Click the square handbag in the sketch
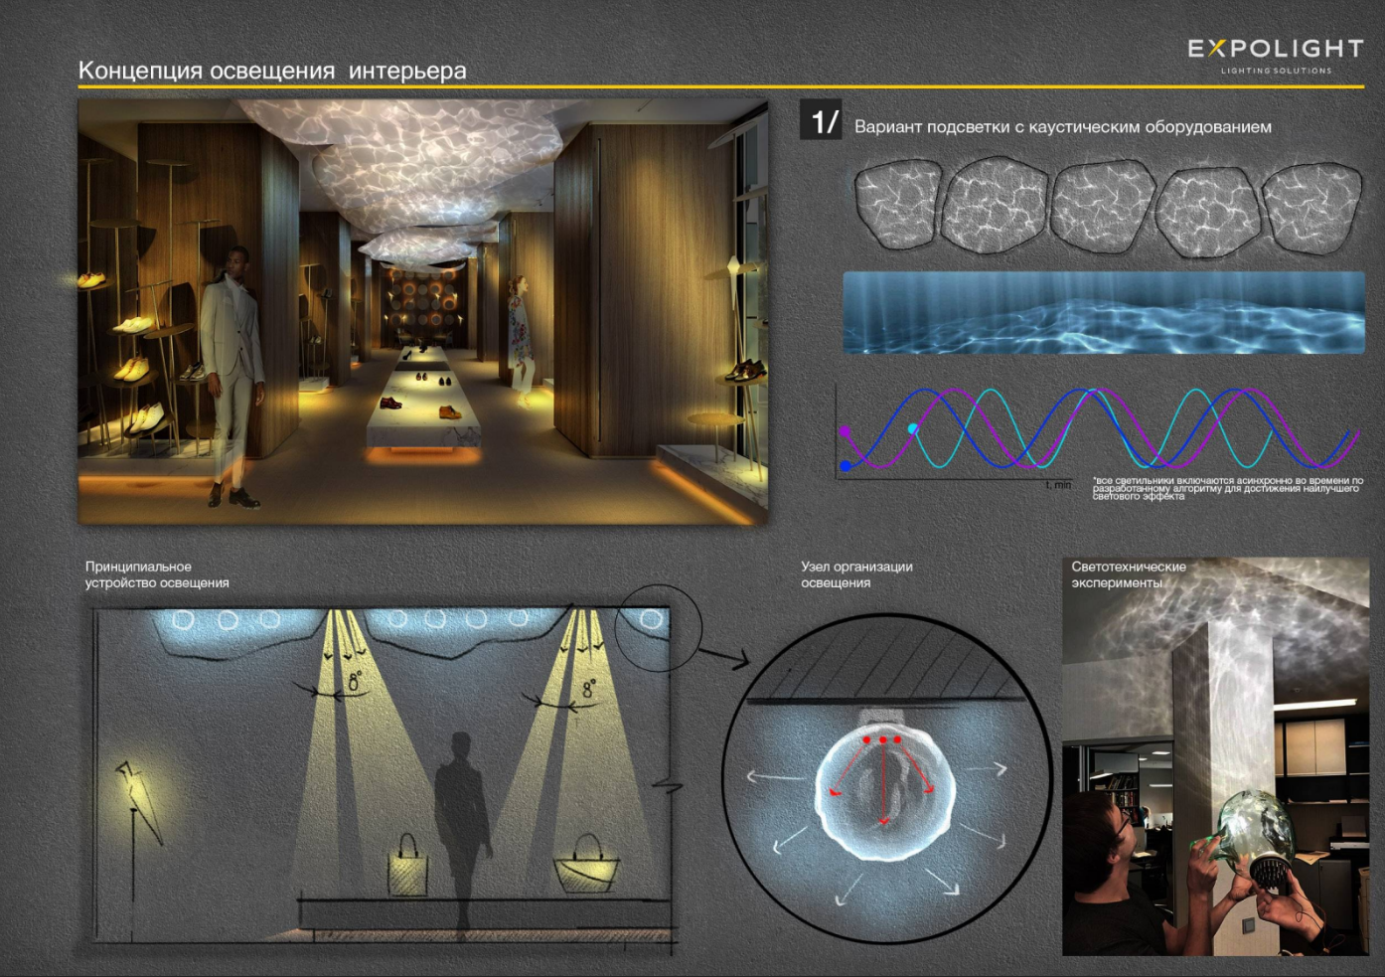 click(407, 868)
